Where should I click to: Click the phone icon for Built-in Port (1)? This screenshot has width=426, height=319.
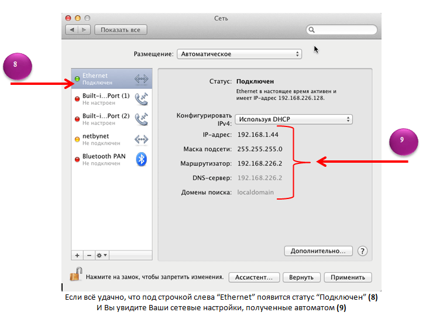(x=141, y=99)
